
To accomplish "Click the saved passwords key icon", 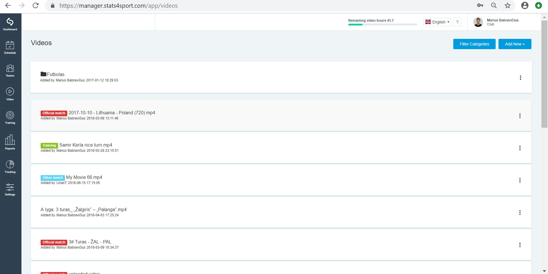I will point(480,5).
